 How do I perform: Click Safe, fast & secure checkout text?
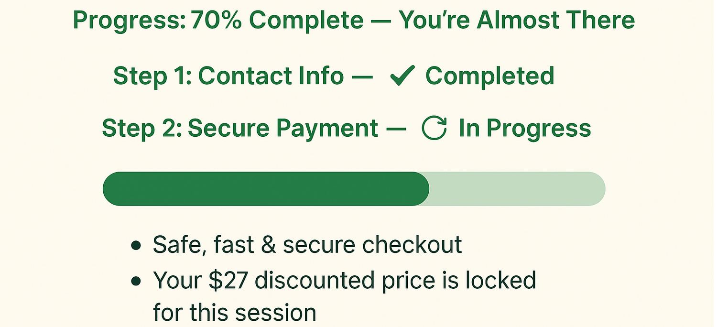pos(307,245)
